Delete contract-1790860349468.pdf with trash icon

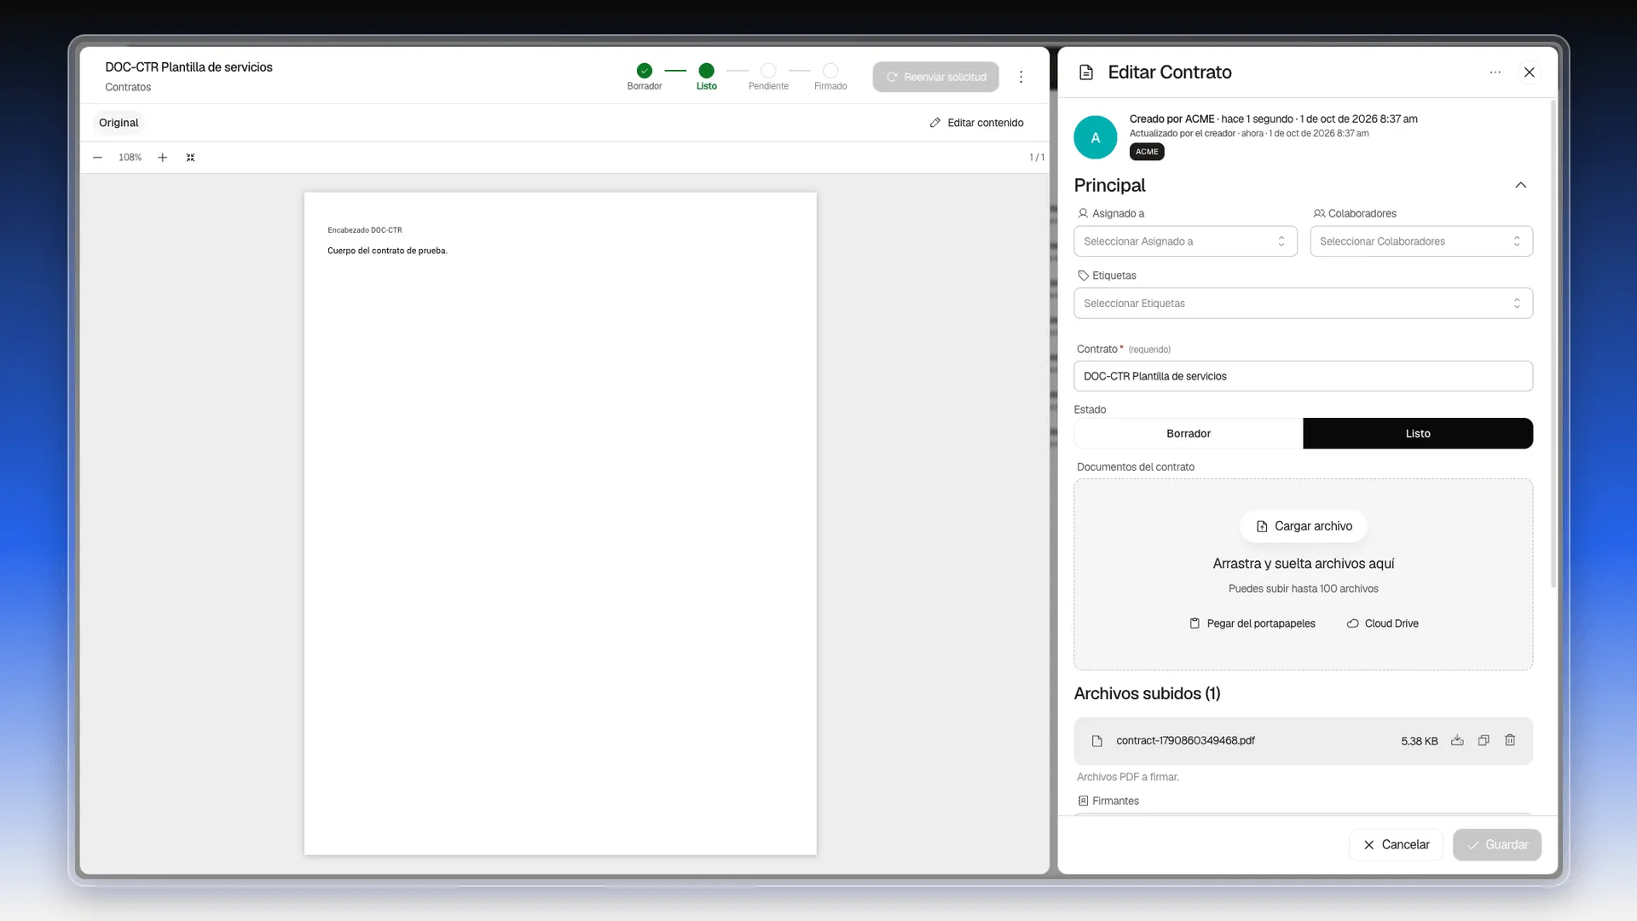pyautogui.click(x=1510, y=741)
